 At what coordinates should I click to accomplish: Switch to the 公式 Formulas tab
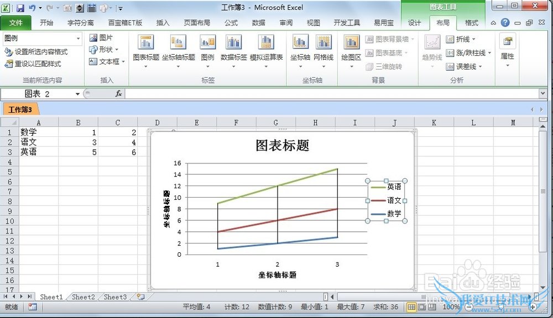(231, 23)
